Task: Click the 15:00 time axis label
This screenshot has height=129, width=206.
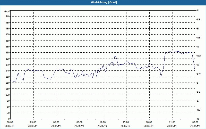Action: click(x=126, y=122)
